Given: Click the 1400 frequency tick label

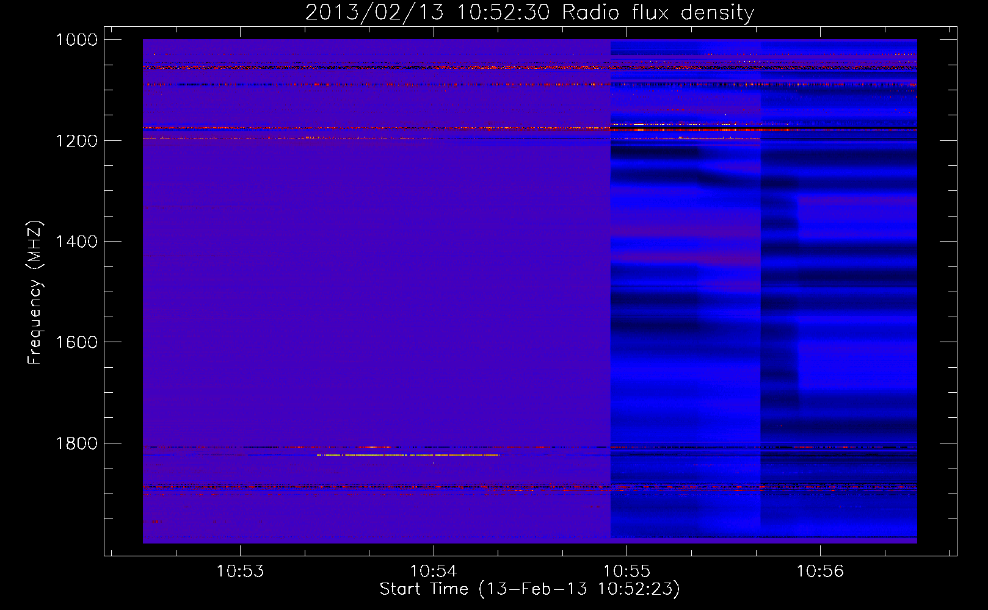Looking at the screenshot, I should pos(76,242).
